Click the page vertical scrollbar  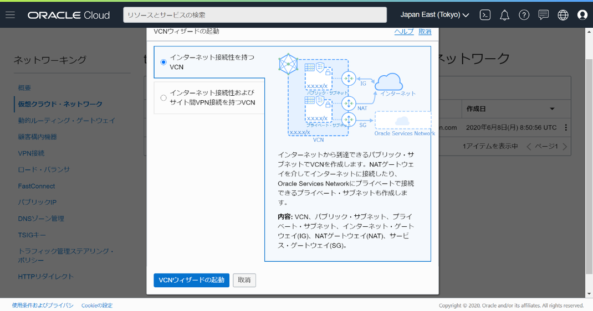589,166
